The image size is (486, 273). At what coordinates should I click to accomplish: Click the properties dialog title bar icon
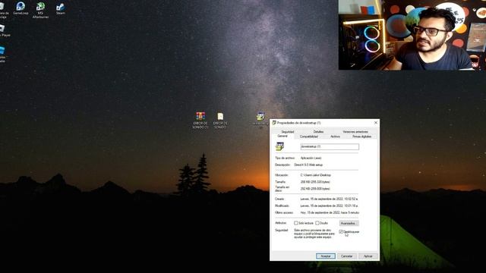click(x=274, y=123)
